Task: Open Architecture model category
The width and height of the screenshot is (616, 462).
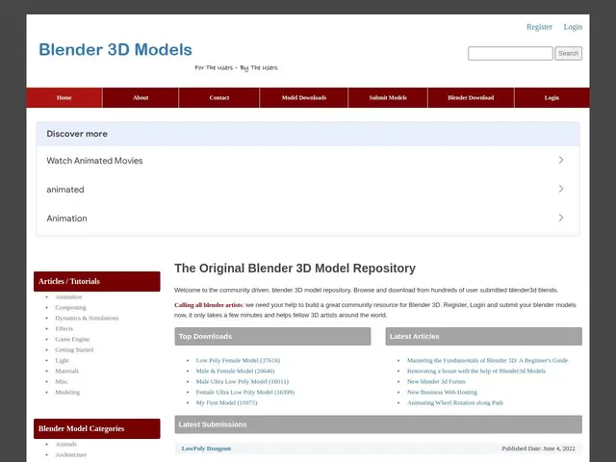Action: (x=71, y=455)
